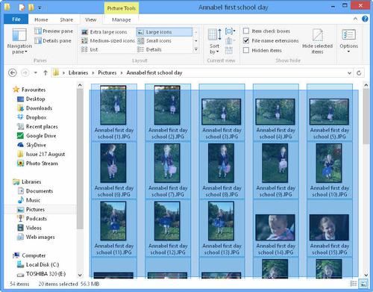Open Issue 217 August folder

41,154
